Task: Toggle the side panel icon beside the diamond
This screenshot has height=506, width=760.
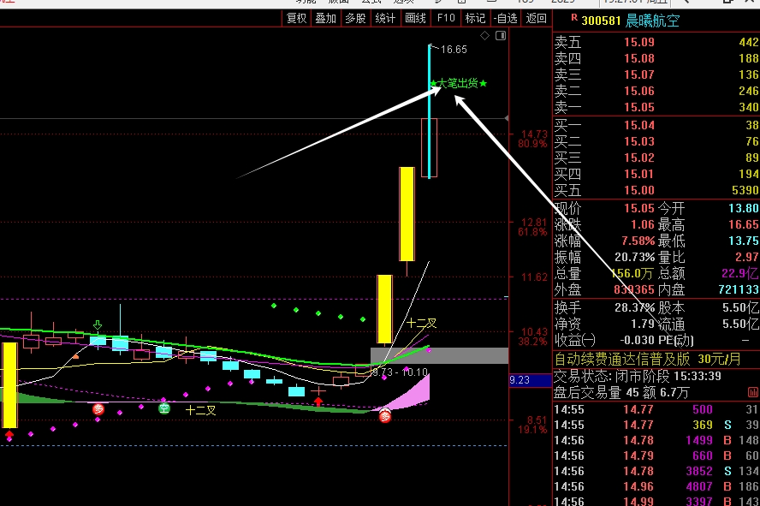Action: click(x=501, y=36)
